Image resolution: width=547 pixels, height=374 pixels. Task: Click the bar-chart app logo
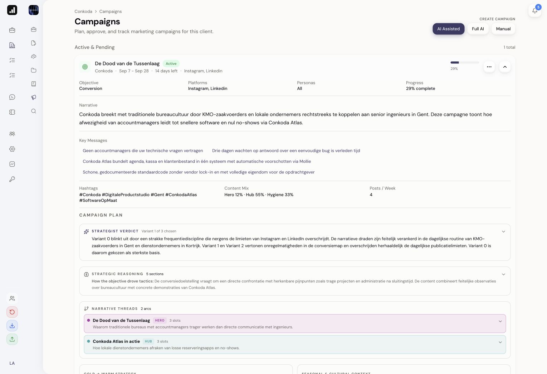(12, 10)
